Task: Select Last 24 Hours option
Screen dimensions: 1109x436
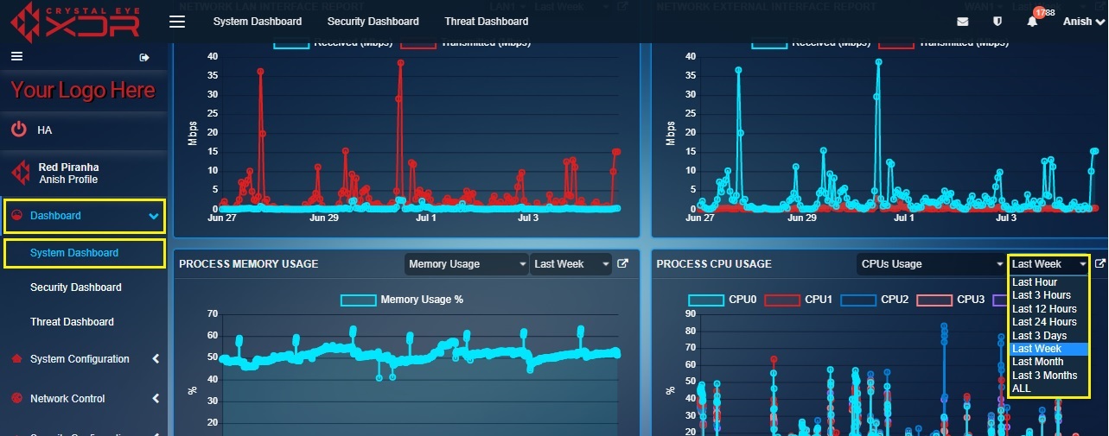Action: [x=1048, y=322]
